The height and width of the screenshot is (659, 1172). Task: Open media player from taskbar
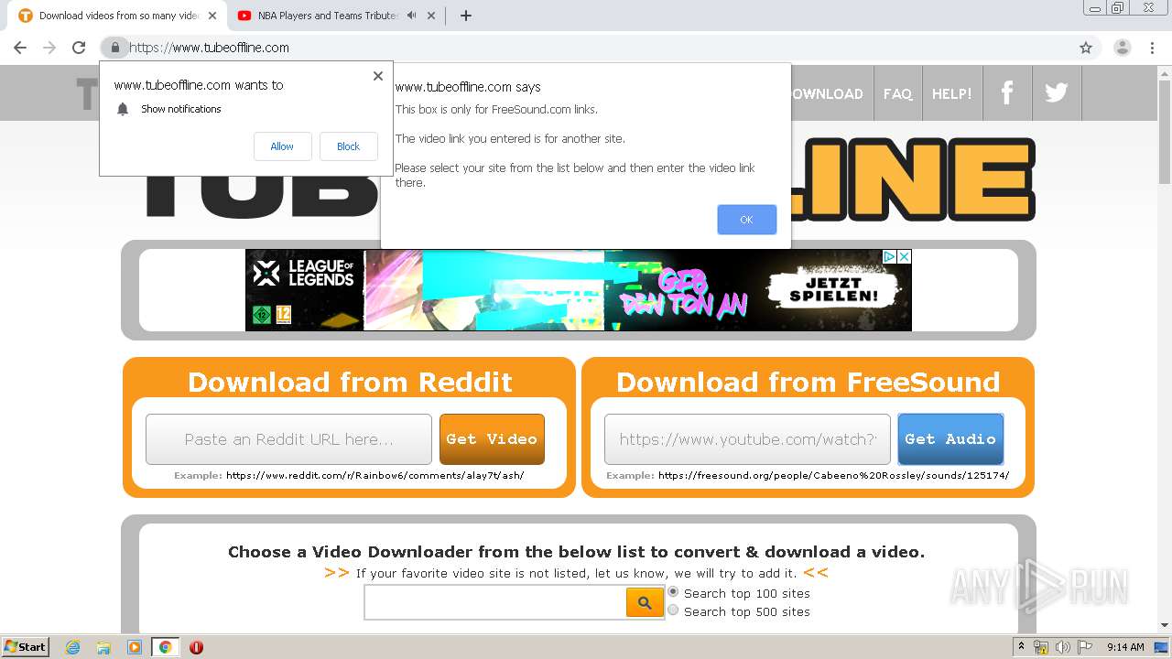coord(135,647)
